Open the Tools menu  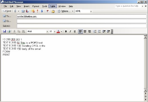tap(45, 6)
